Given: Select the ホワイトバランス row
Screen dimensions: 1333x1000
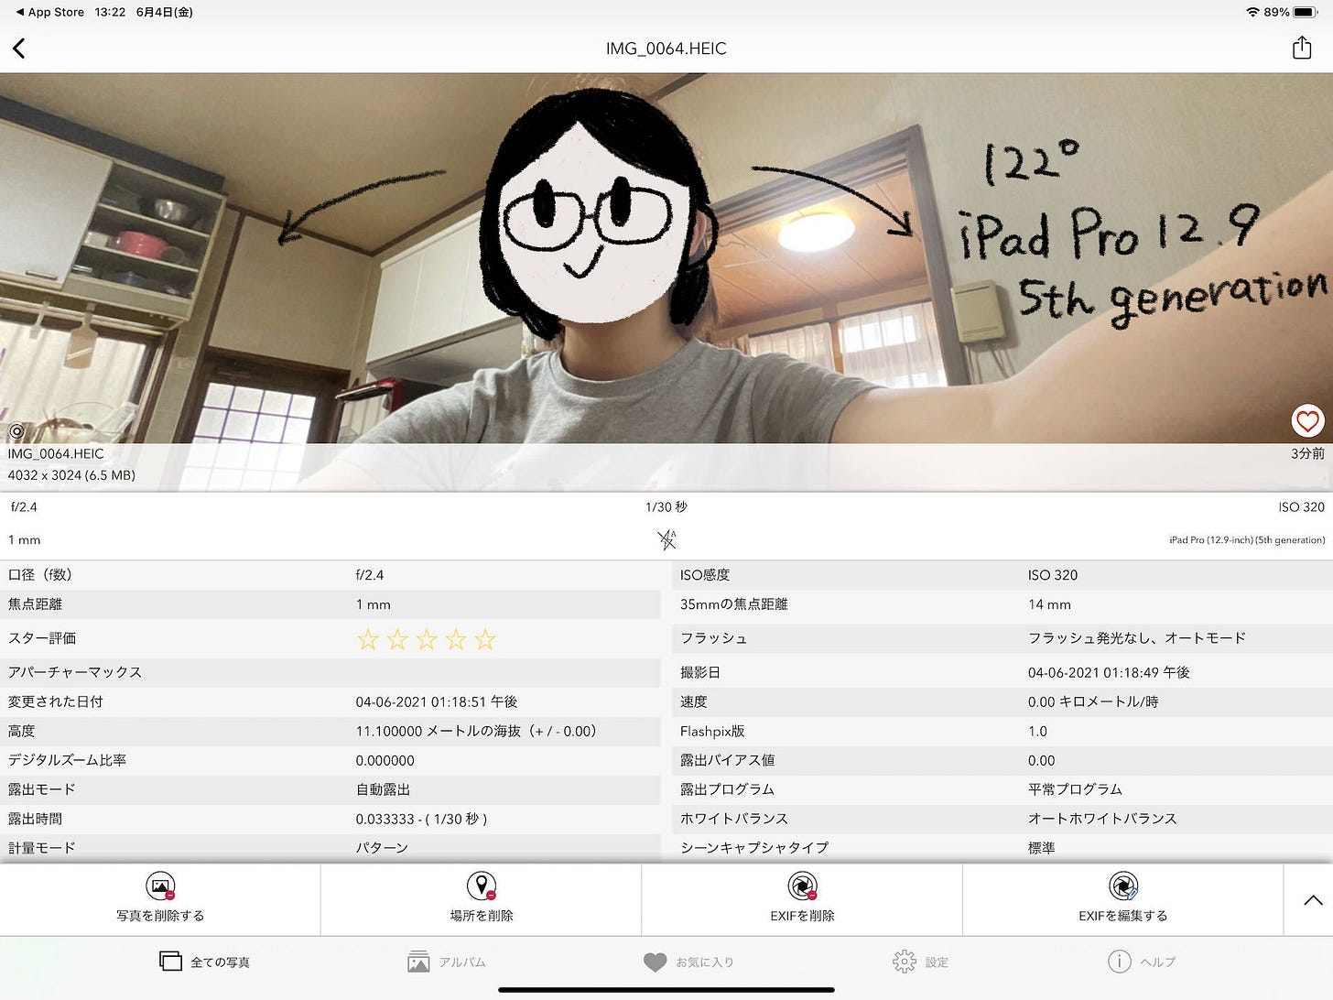Looking at the screenshot, I should coord(1002,819).
